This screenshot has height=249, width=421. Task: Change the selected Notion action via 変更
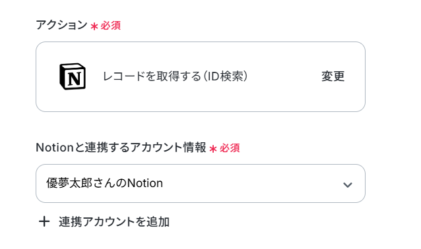tap(333, 76)
